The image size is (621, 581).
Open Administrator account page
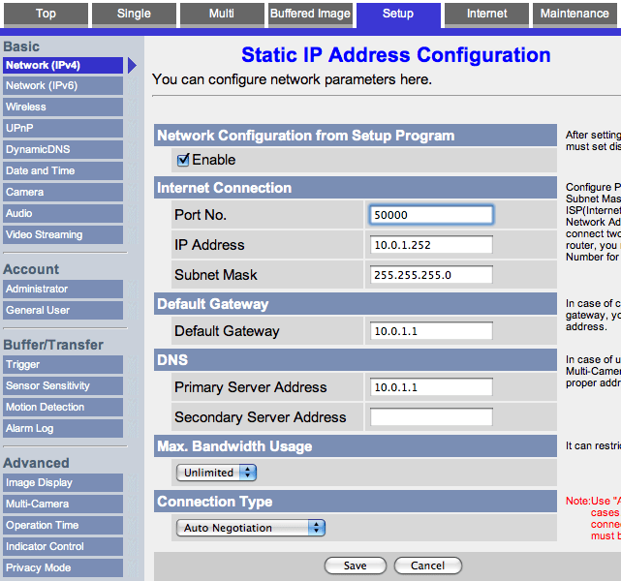point(63,289)
